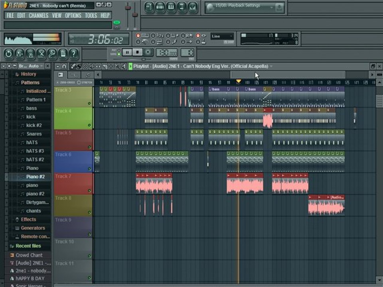The width and height of the screenshot is (383, 287).
Task: Open the hint panel dropdown arrow
Action: [x=272, y=8]
